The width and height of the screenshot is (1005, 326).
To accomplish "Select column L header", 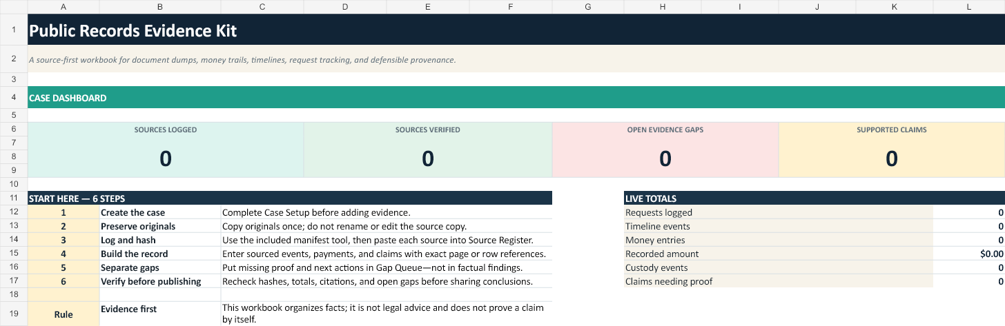I will (969, 6).
